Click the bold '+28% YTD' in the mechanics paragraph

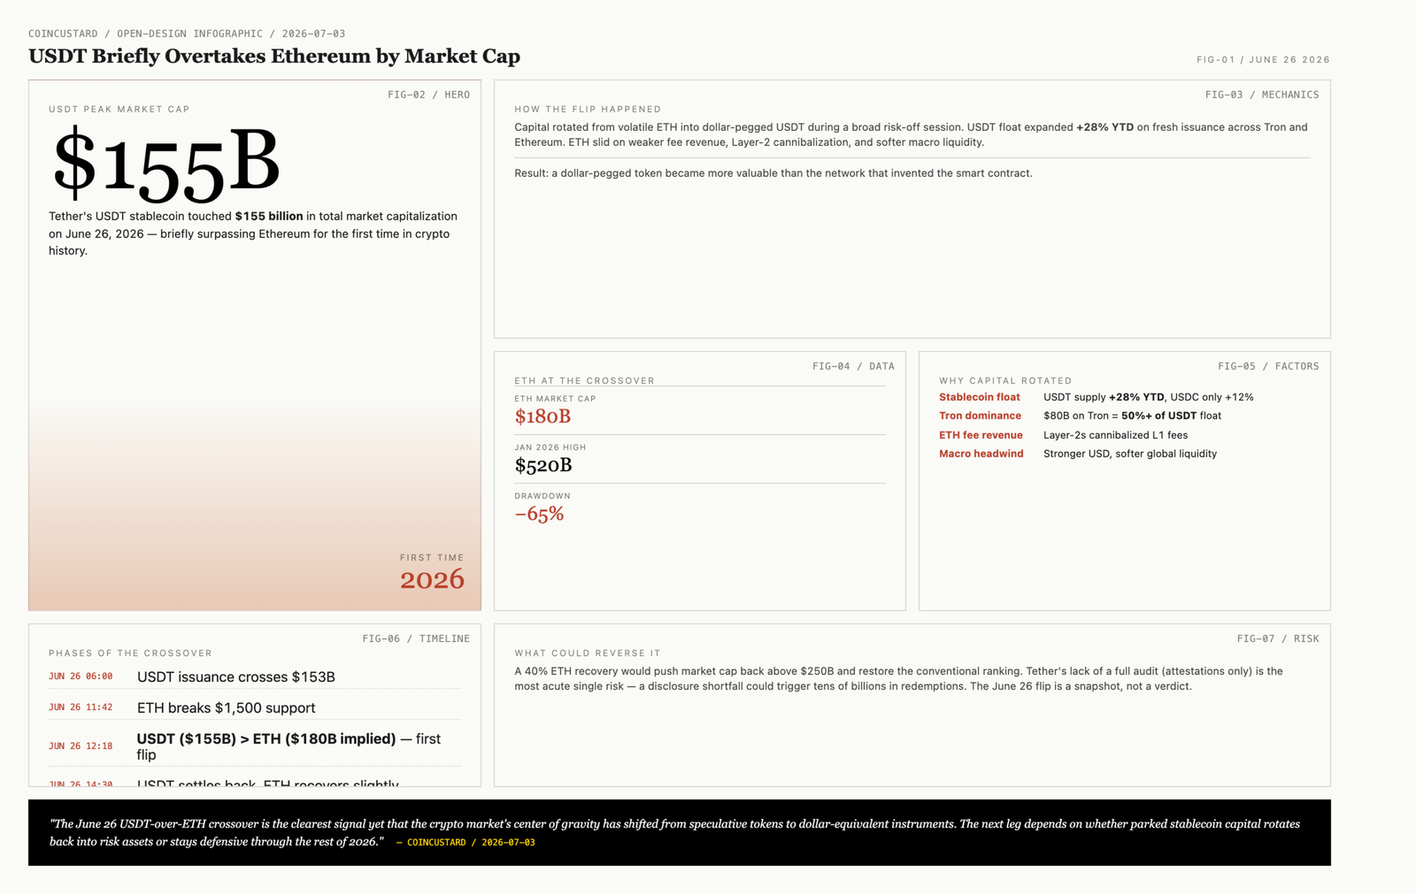tap(1104, 127)
